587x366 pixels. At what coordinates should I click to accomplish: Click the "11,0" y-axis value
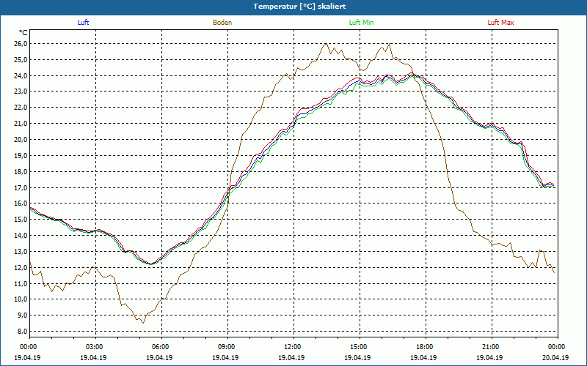pos(21,284)
